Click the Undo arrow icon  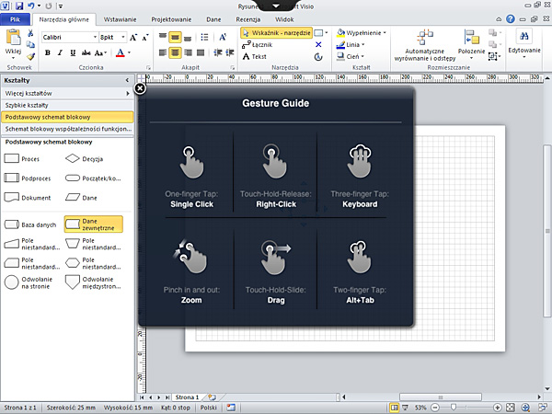[31, 6]
